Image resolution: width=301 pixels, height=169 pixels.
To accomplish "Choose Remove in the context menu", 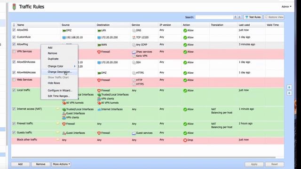I will (x=59, y=53).
